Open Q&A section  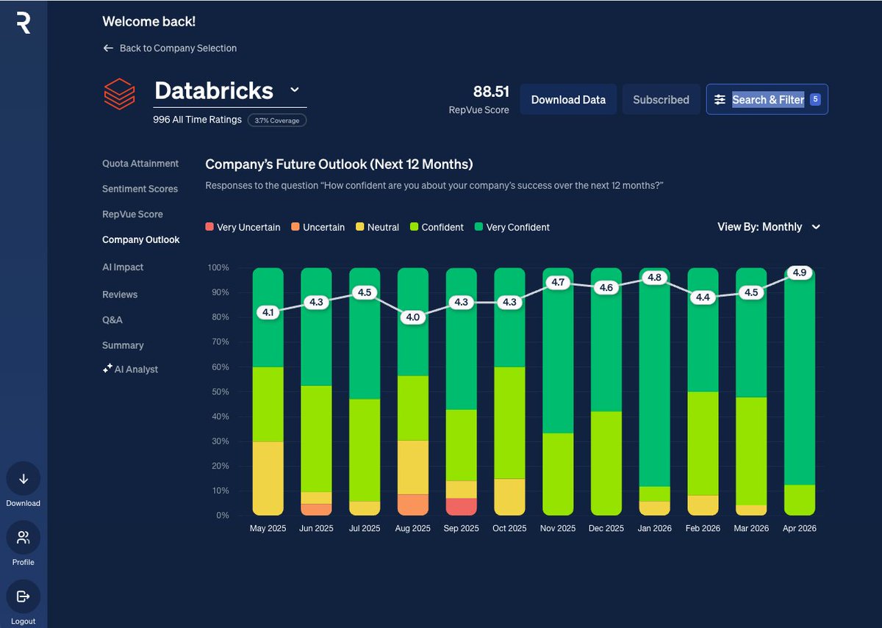pyautogui.click(x=112, y=320)
